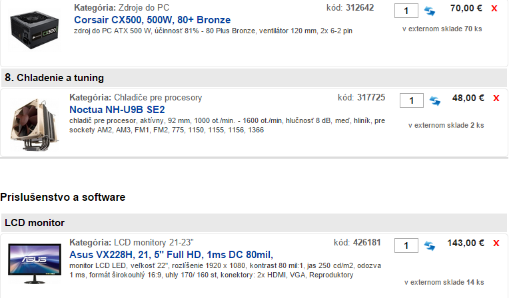Click the 'Príslušenstvo a software' heading

[x=63, y=197]
